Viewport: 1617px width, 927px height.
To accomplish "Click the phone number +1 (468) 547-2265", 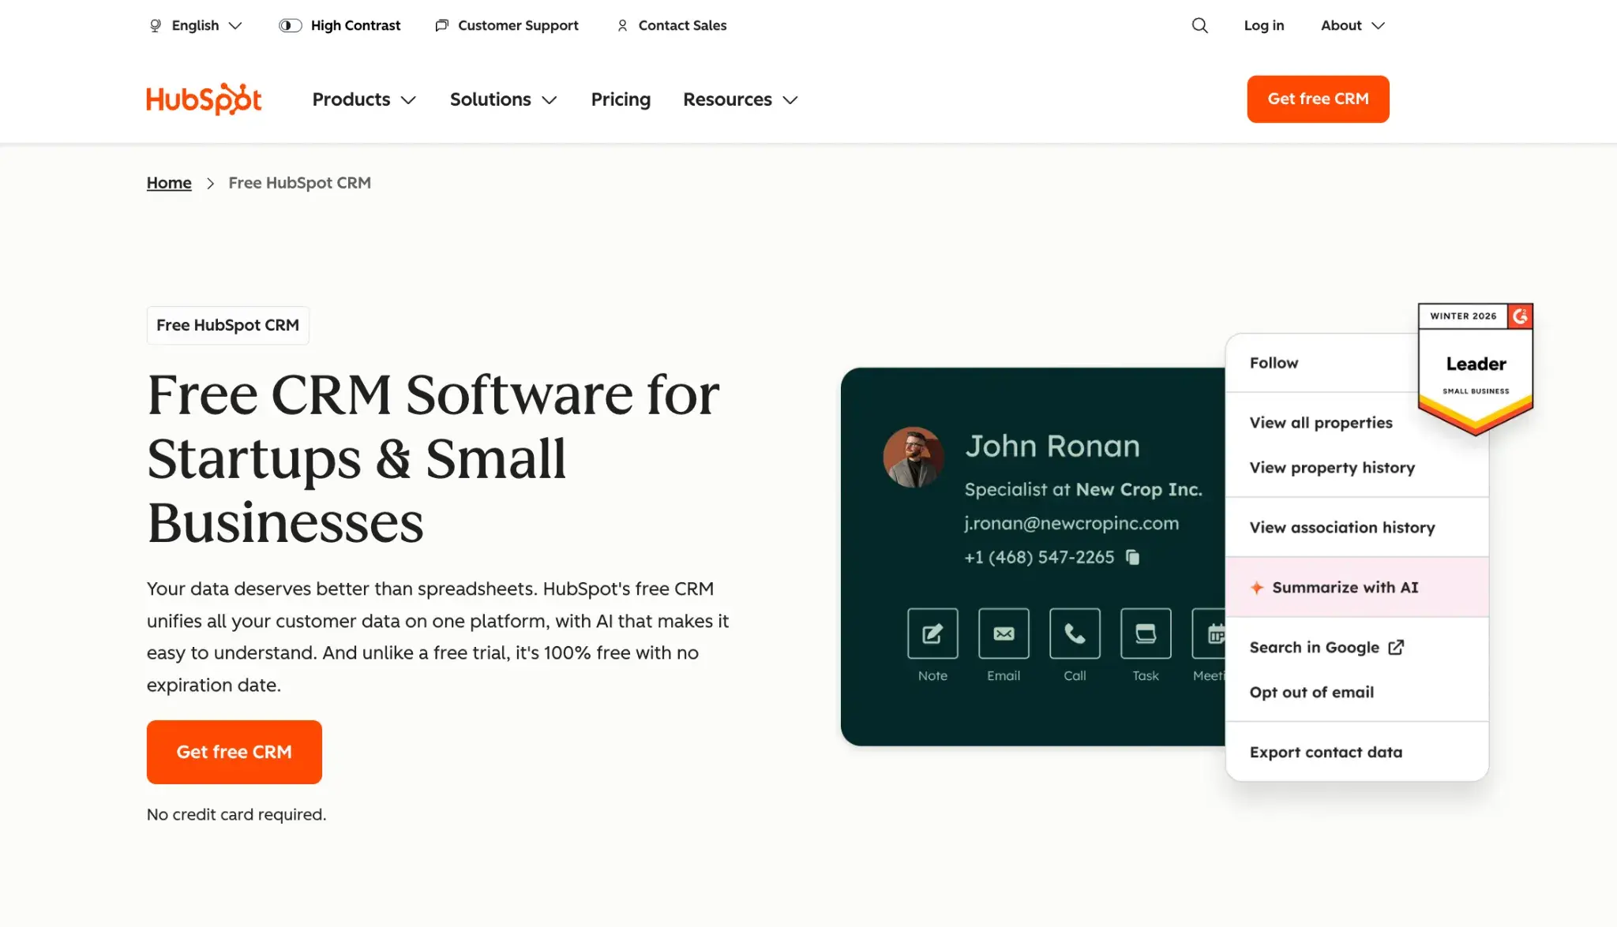I will [1039, 557].
